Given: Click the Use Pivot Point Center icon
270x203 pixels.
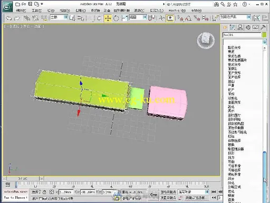Looking at the screenshot, I should pos(152,18).
